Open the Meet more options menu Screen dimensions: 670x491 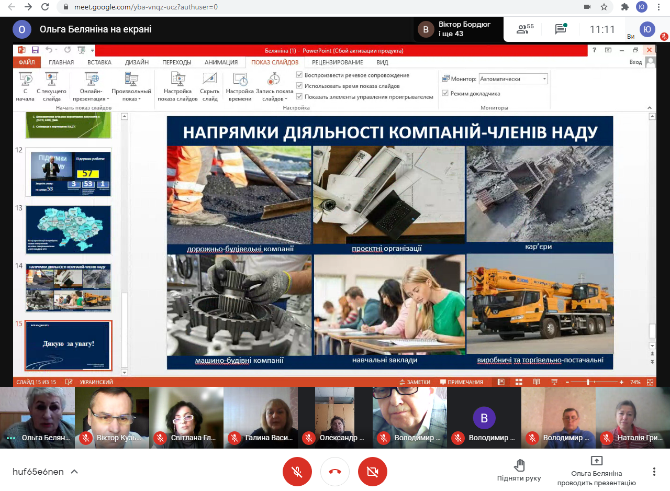click(654, 472)
